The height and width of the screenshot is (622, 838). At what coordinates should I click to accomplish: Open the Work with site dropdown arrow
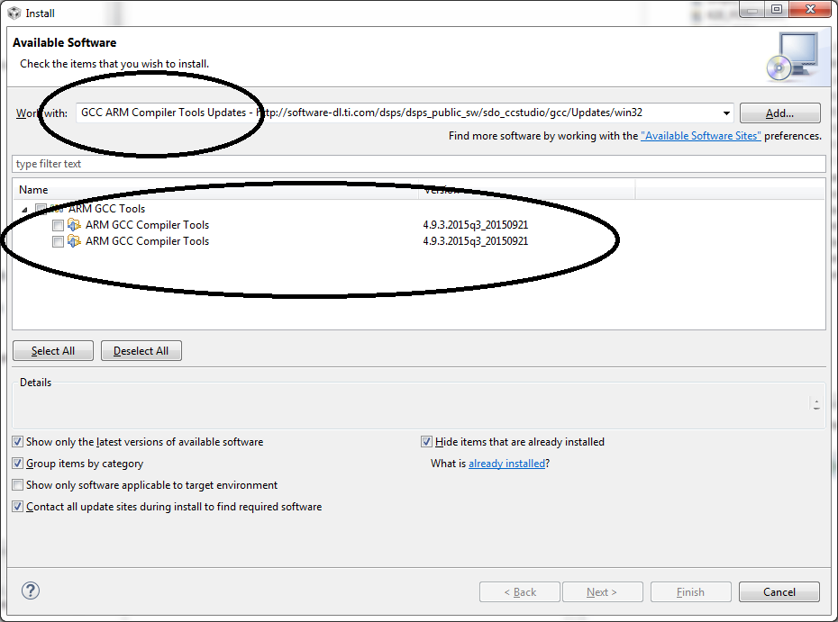(x=726, y=113)
